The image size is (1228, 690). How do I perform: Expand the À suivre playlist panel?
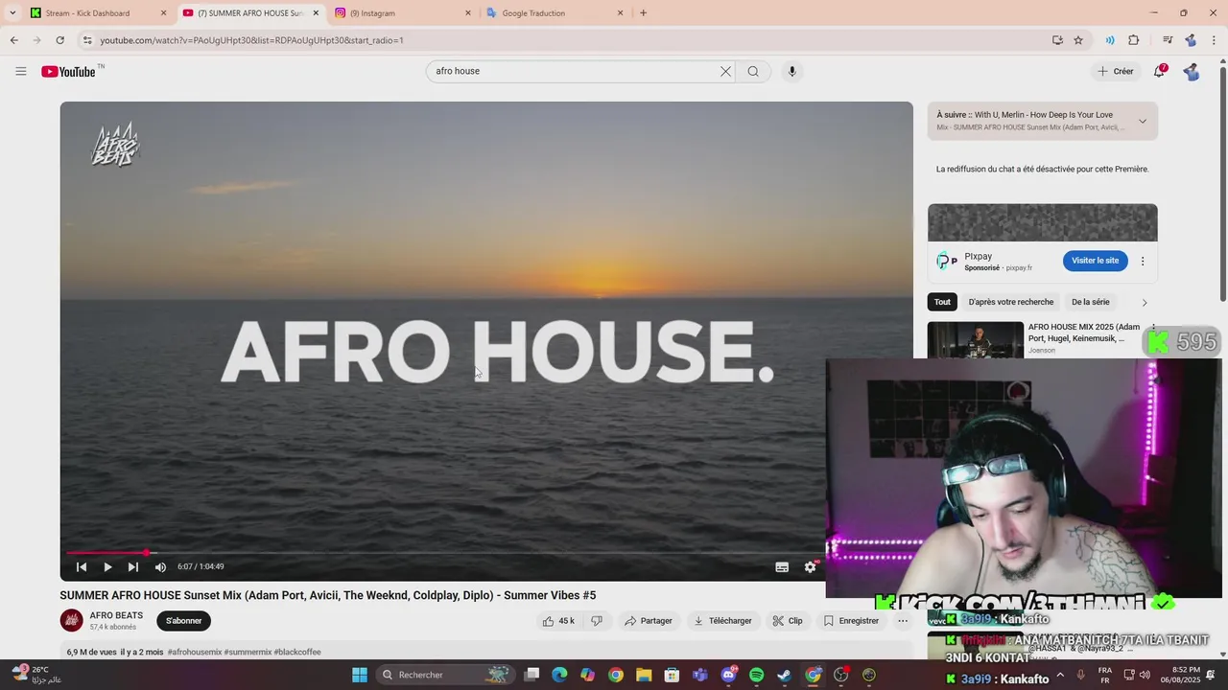(1143, 121)
